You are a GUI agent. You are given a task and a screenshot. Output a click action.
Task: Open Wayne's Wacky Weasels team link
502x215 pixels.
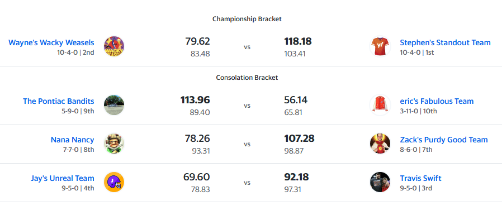tap(51, 42)
